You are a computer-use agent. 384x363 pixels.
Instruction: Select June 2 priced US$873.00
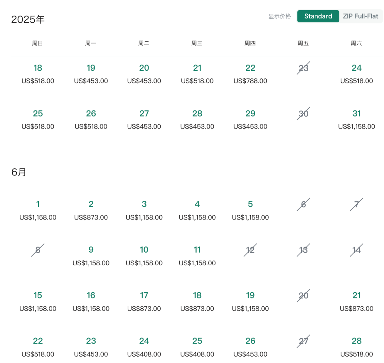click(91, 210)
